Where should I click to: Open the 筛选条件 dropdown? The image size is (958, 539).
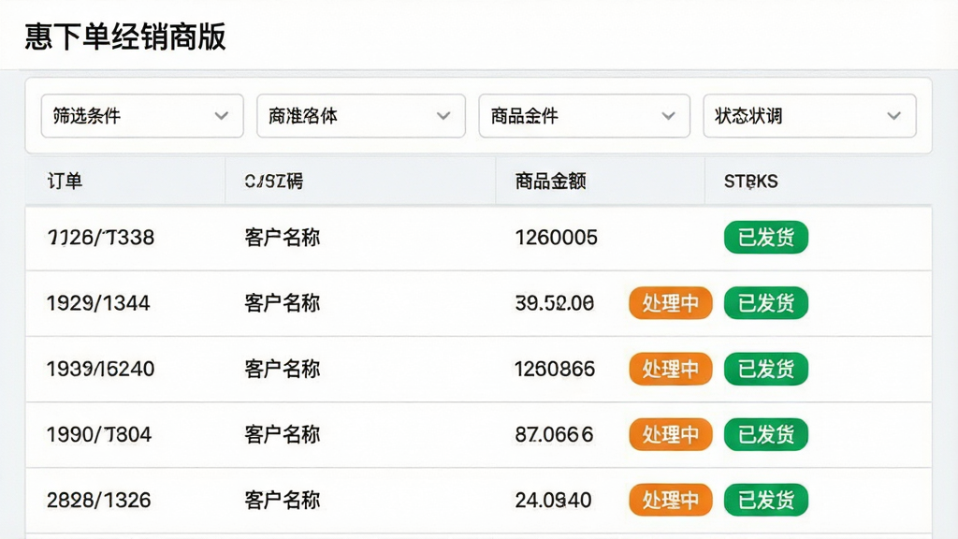tap(142, 115)
